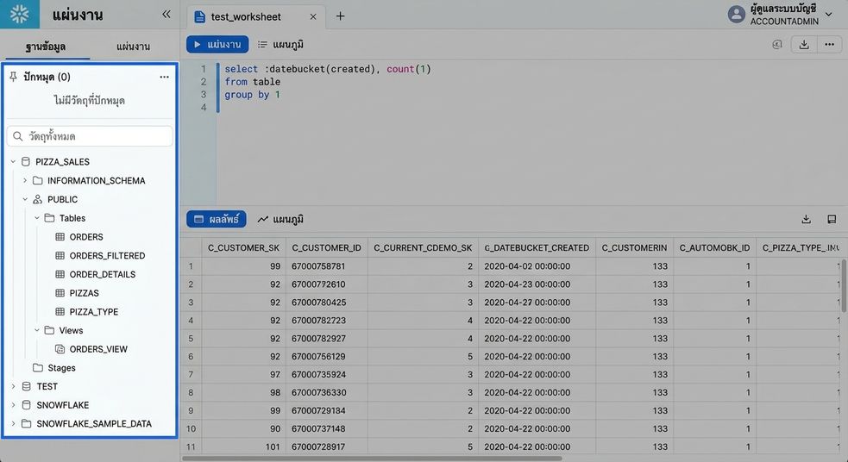Focus the วัตถุทั้งหมด search field
The image size is (848, 462).
[x=90, y=136]
